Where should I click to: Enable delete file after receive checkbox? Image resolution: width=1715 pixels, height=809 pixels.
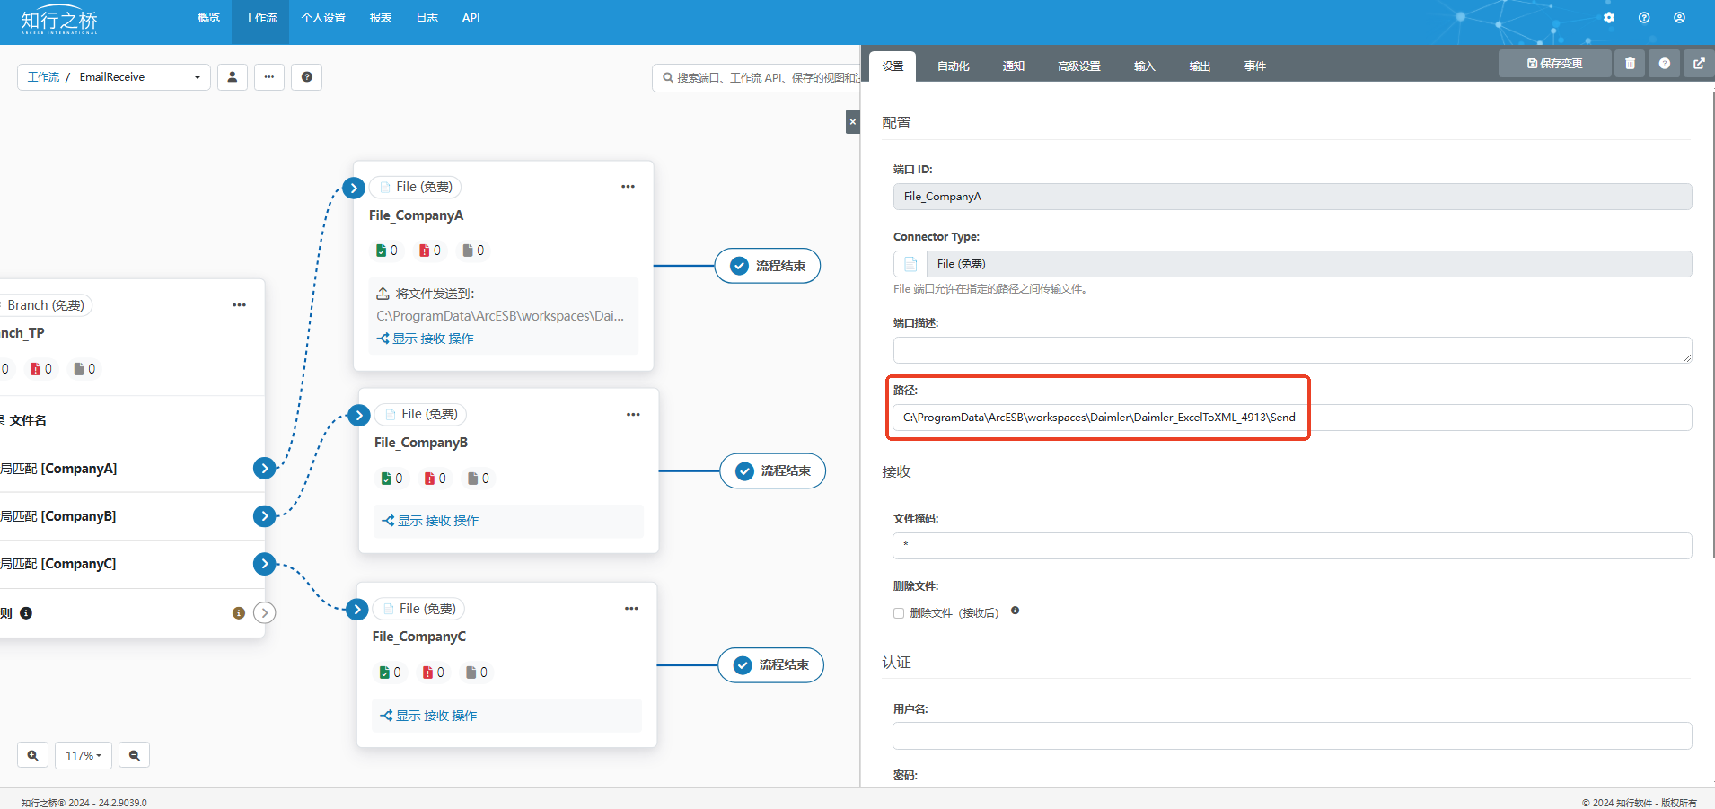pyautogui.click(x=899, y=613)
